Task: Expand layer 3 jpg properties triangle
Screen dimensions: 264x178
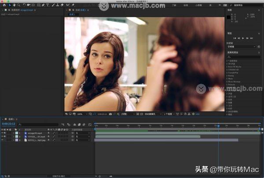Action: click(14, 140)
